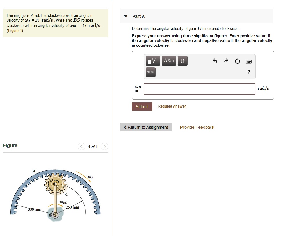Click the subscript/superscript arrows button
This screenshot has width=281, height=236.
[x=183, y=61]
